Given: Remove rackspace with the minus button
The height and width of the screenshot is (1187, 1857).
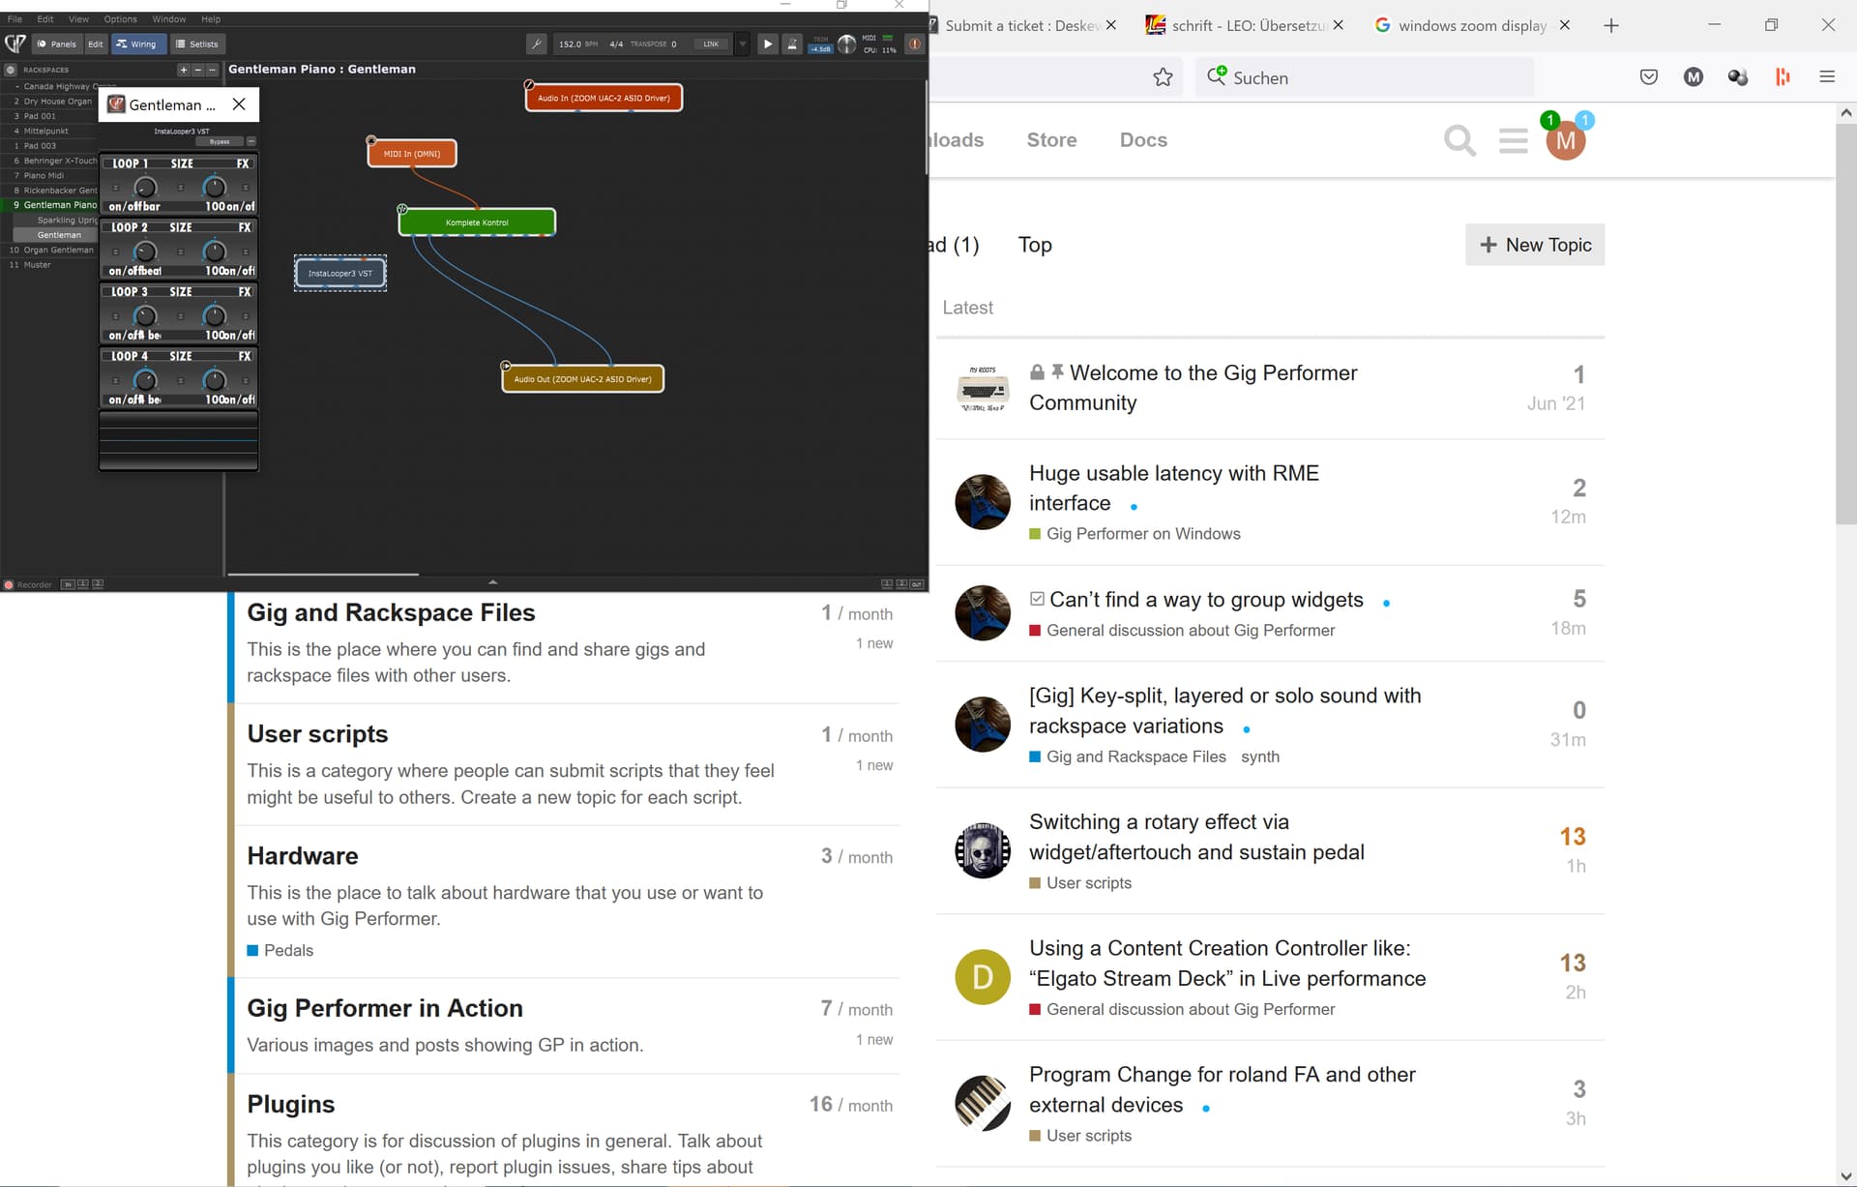Looking at the screenshot, I should point(197,70).
